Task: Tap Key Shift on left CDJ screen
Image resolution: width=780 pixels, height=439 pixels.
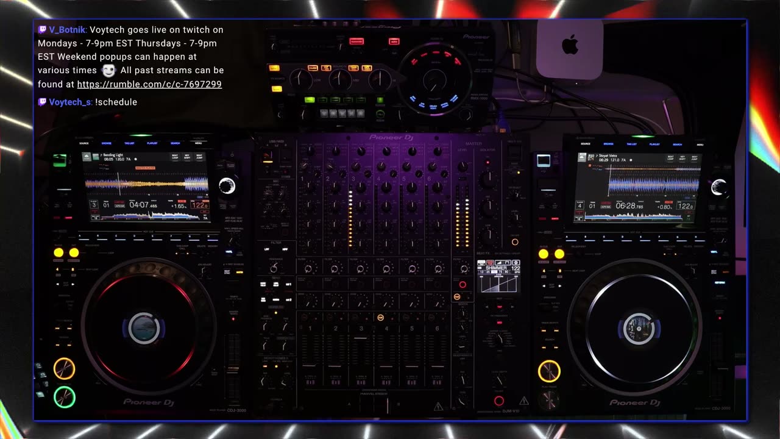Action: (187, 157)
